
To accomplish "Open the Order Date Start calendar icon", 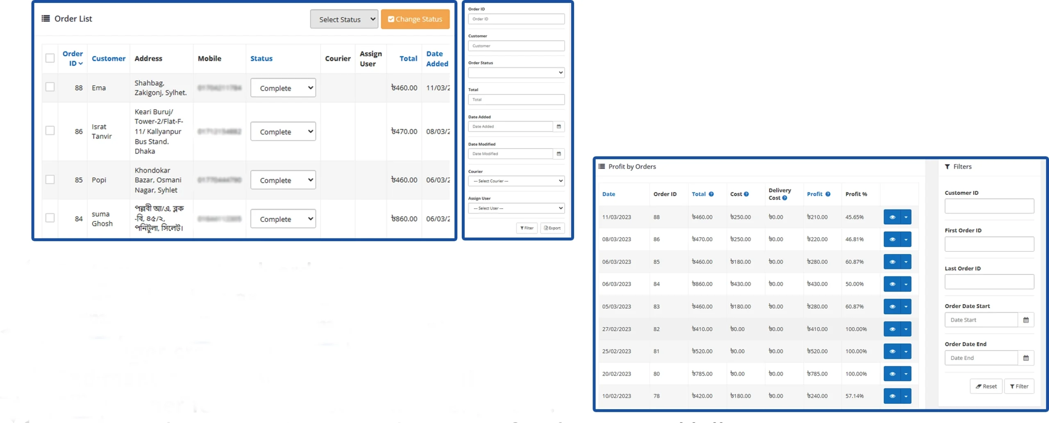I will point(1026,320).
